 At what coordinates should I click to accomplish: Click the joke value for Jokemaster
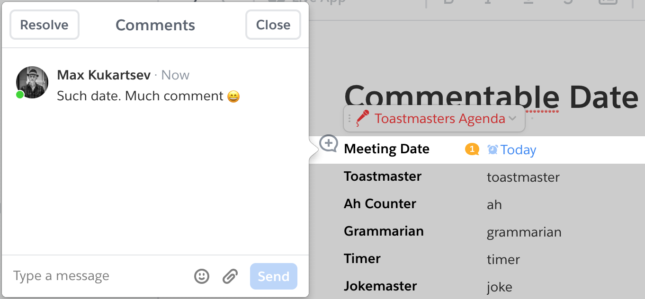tap(500, 286)
